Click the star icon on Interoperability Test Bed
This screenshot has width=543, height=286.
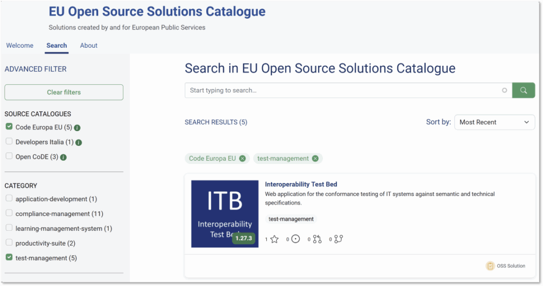(x=274, y=239)
